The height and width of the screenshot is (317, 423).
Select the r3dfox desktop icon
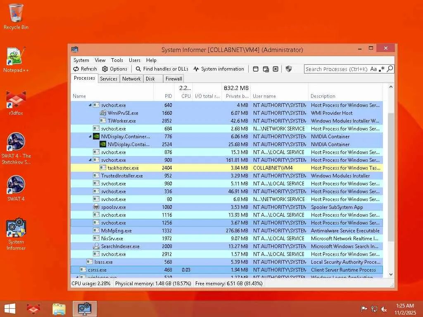coord(16,103)
